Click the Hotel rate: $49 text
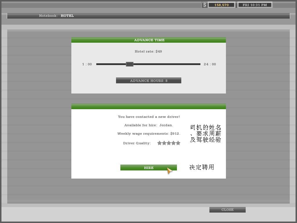Viewport: 297px width, 223px height. [x=148, y=51]
